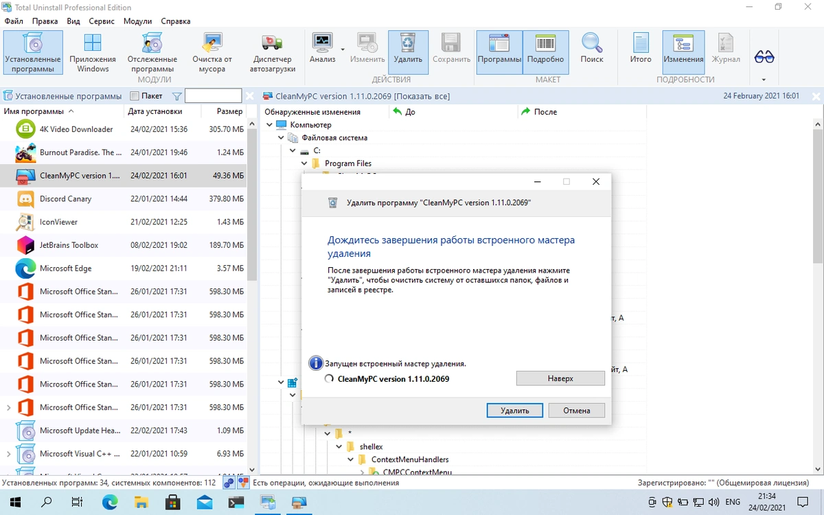The height and width of the screenshot is (515, 824).
Task: Open the Help (Справка) menu
Action: pyautogui.click(x=176, y=21)
